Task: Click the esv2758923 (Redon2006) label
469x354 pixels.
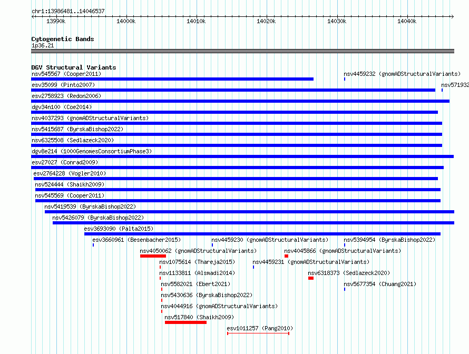Action: pos(66,96)
